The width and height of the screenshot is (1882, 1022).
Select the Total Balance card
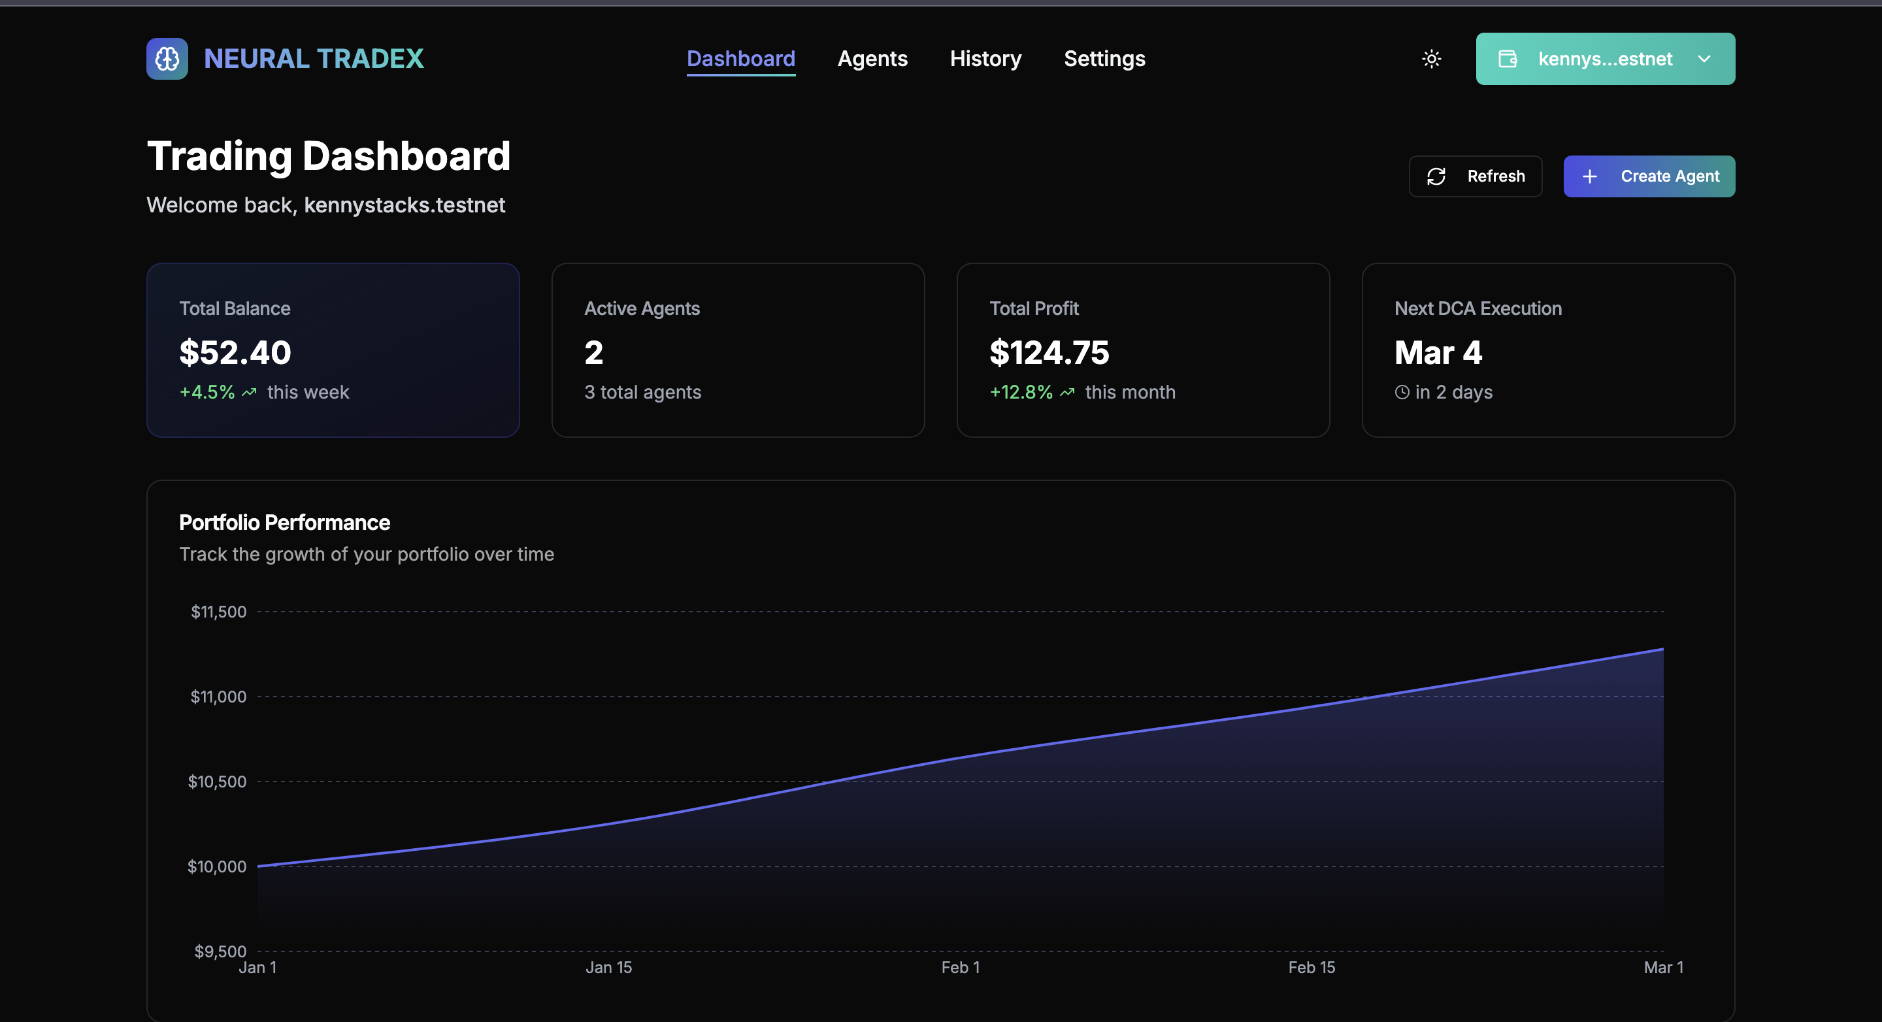coord(333,350)
